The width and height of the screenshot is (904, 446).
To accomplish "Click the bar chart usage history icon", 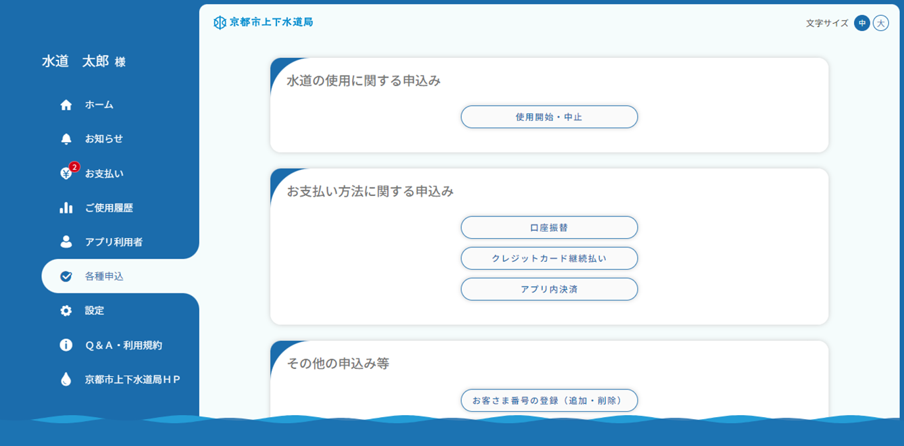I will (x=66, y=208).
